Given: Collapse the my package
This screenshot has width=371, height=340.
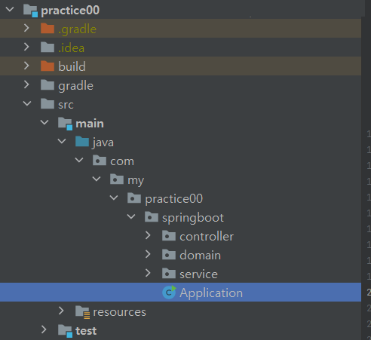Looking at the screenshot, I should pyautogui.click(x=97, y=179).
